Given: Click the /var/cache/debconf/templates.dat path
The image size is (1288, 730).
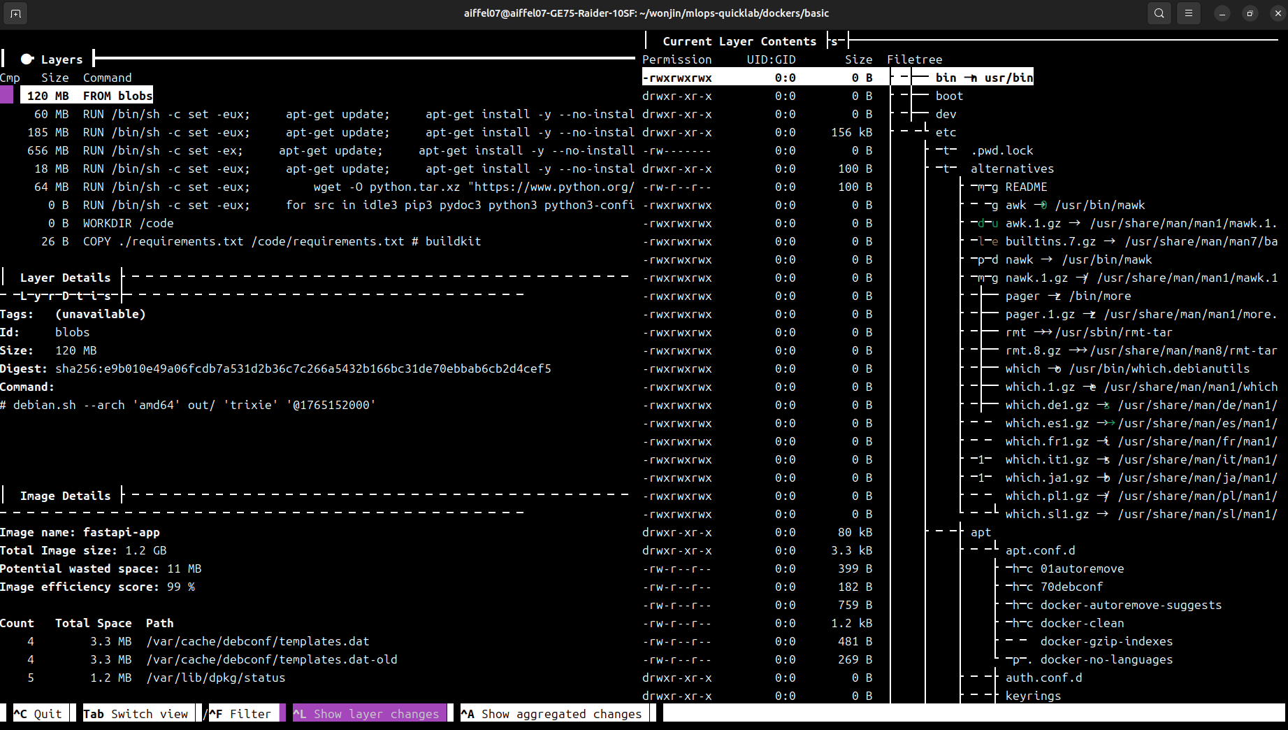Looking at the screenshot, I should click(x=258, y=641).
